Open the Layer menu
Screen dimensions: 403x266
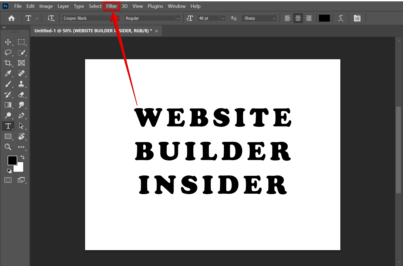pyautogui.click(x=63, y=6)
